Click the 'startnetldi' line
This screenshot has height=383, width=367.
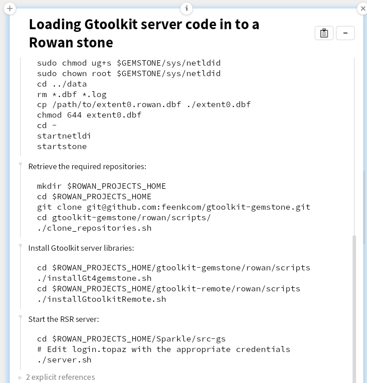click(x=64, y=136)
